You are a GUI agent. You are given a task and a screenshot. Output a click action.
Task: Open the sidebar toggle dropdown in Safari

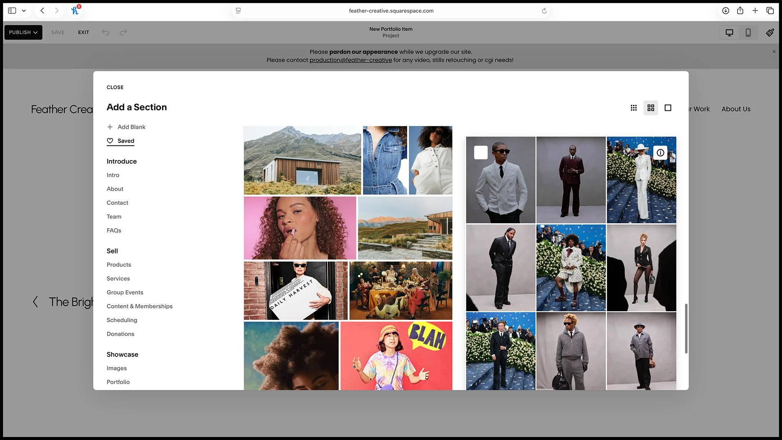coord(12,11)
